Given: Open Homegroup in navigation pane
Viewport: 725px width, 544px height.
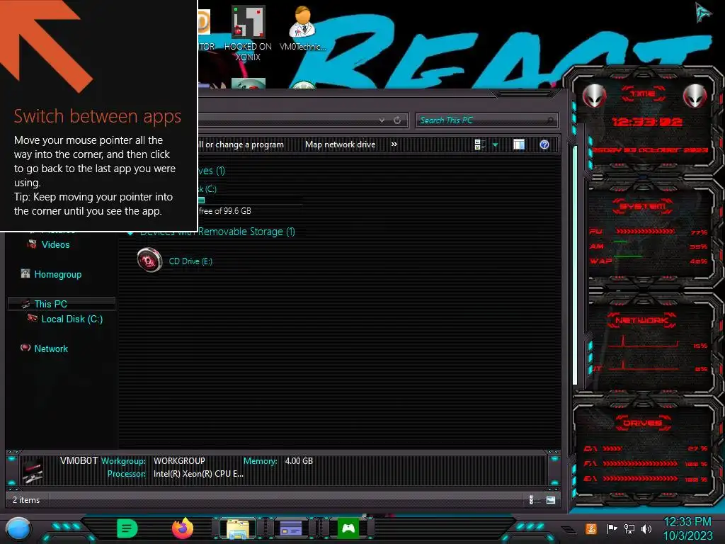Looking at the screenshot, I should pyautogui.click(x=58, y=274).
